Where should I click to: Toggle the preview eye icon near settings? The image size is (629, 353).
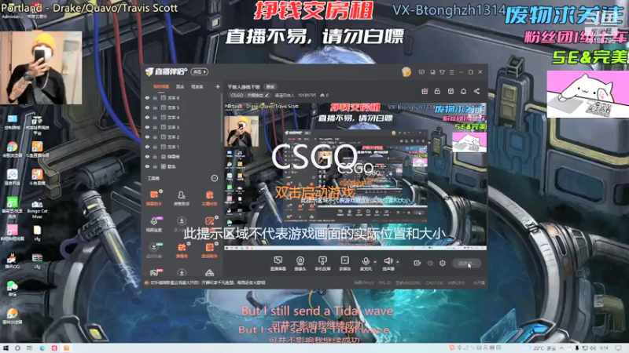[x=430, y=263]
